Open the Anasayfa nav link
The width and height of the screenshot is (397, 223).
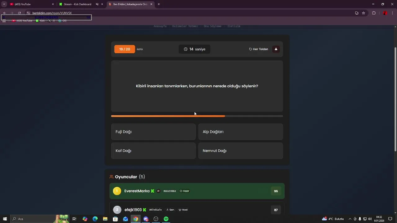(160, 26)
